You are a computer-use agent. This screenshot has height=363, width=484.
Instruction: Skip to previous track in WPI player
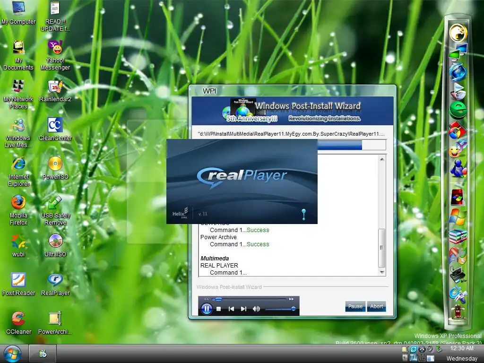pyautogui.click(x=231, y=309)
